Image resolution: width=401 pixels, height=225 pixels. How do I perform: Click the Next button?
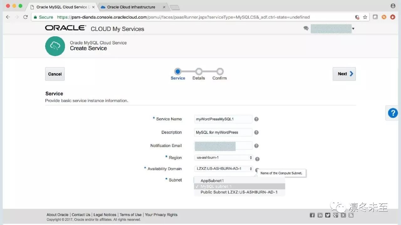(344, 74)
